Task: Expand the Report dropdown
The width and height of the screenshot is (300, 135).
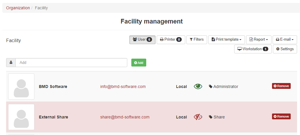Action: 259,40
